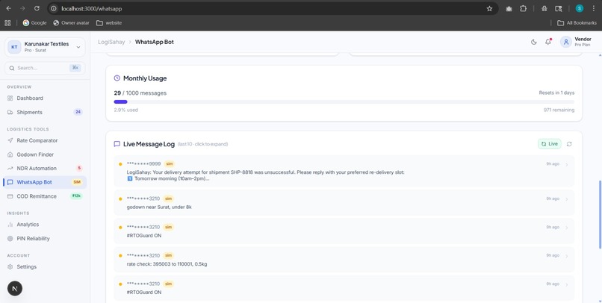Click '2.9% used' text

(126, 110)
